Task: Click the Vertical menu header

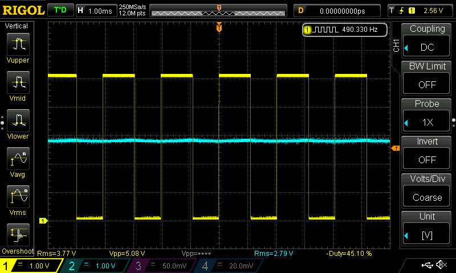Action: 17,26
